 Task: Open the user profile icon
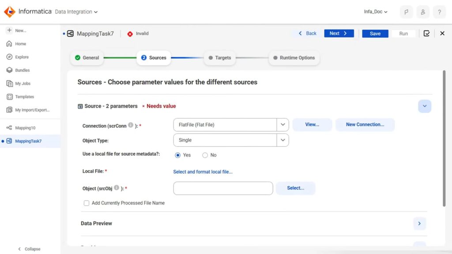point(423,12)
